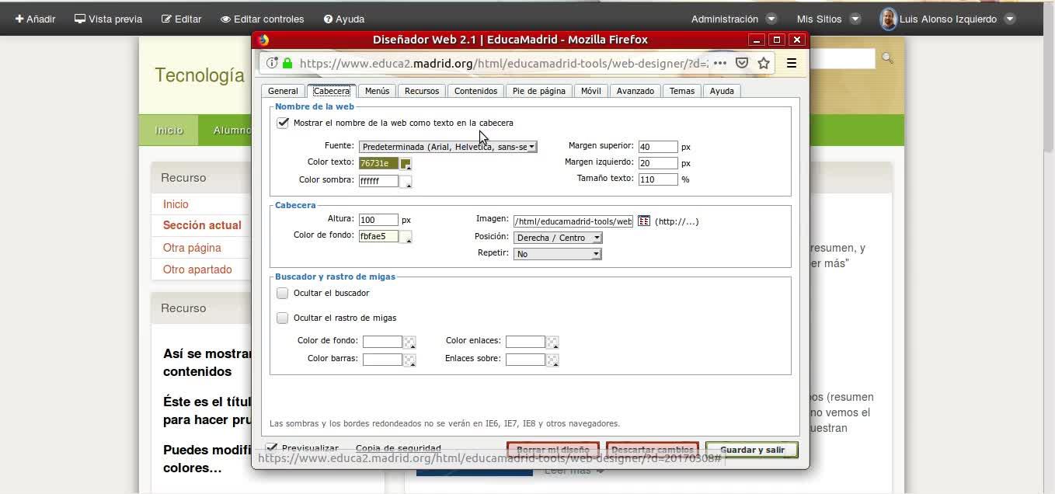Screen dimensions: 1055x494
Task: Switch to the Pie de página tab
Action: (x=539, y=91)
